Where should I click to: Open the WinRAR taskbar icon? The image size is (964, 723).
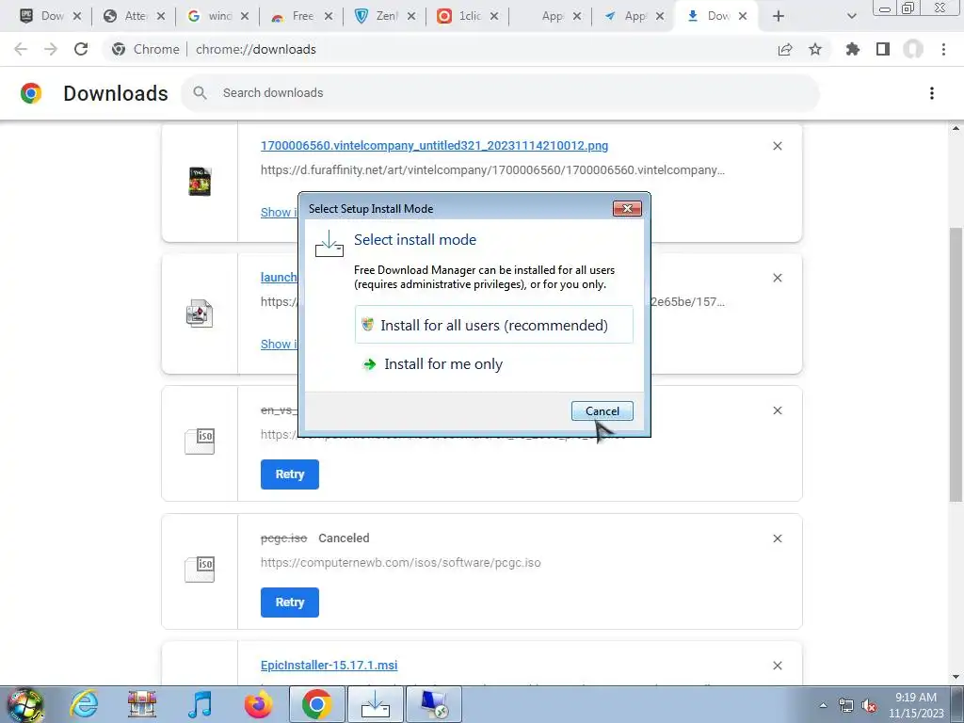point(142,704)
